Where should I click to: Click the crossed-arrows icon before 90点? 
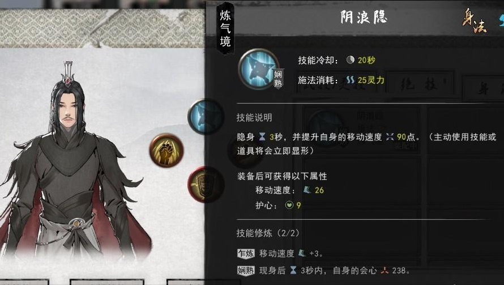pyautogui.click(x=390, y=137)
